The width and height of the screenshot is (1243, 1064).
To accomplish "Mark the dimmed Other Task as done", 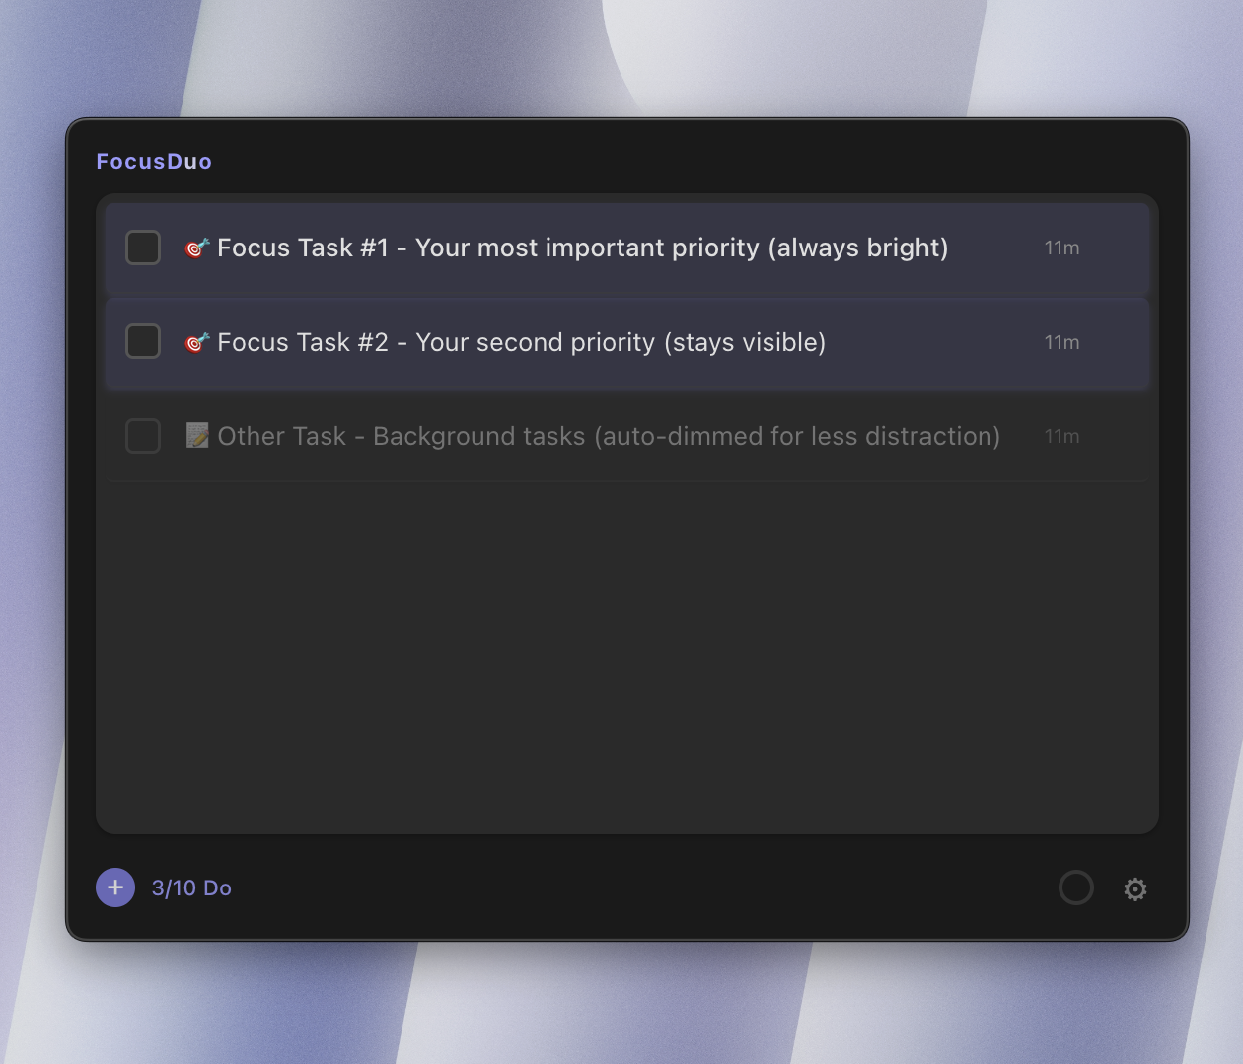I will pos(143,436).
